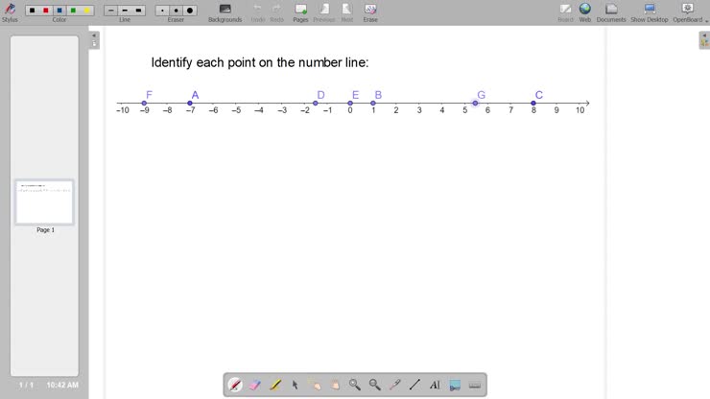Image resolution: width=710 pixels, height=399 pixels.
Task: Click the 1 / 1 page counter
Action: tap(26, 385)
